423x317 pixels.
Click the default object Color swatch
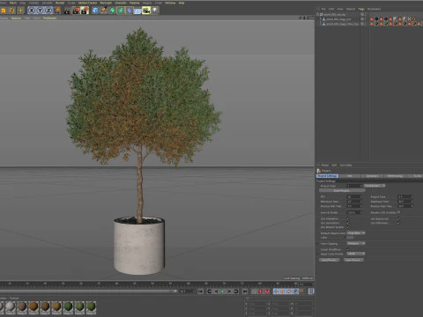click(351, 238)
